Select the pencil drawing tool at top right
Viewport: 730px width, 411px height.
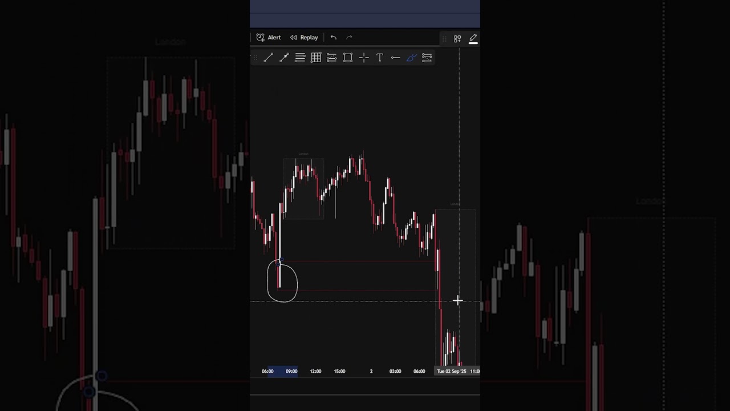[x=473, y=39]
